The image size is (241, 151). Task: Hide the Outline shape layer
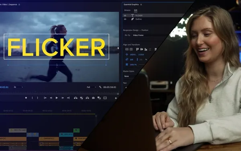(125, 19)
